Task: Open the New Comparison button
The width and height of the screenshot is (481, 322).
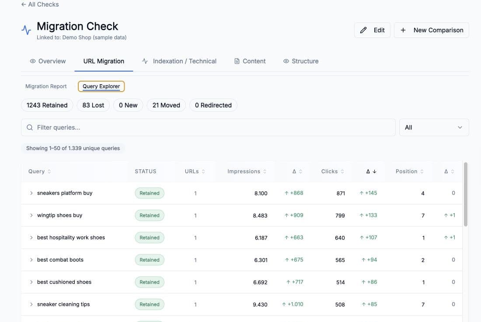Action: click(431, 30)
